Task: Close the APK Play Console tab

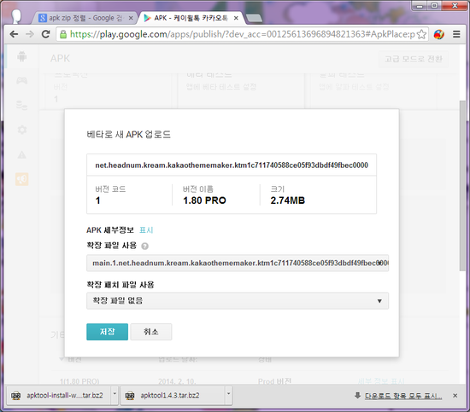Action: (x=236, y=18)
